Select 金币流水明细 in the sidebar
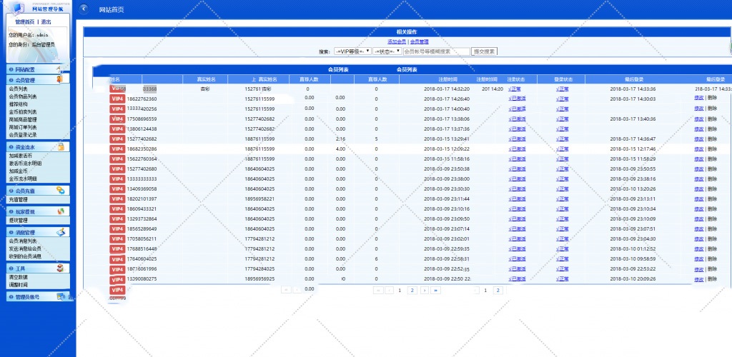The width and height of the screenshot is (732, 357). click(x=23, y=178)
